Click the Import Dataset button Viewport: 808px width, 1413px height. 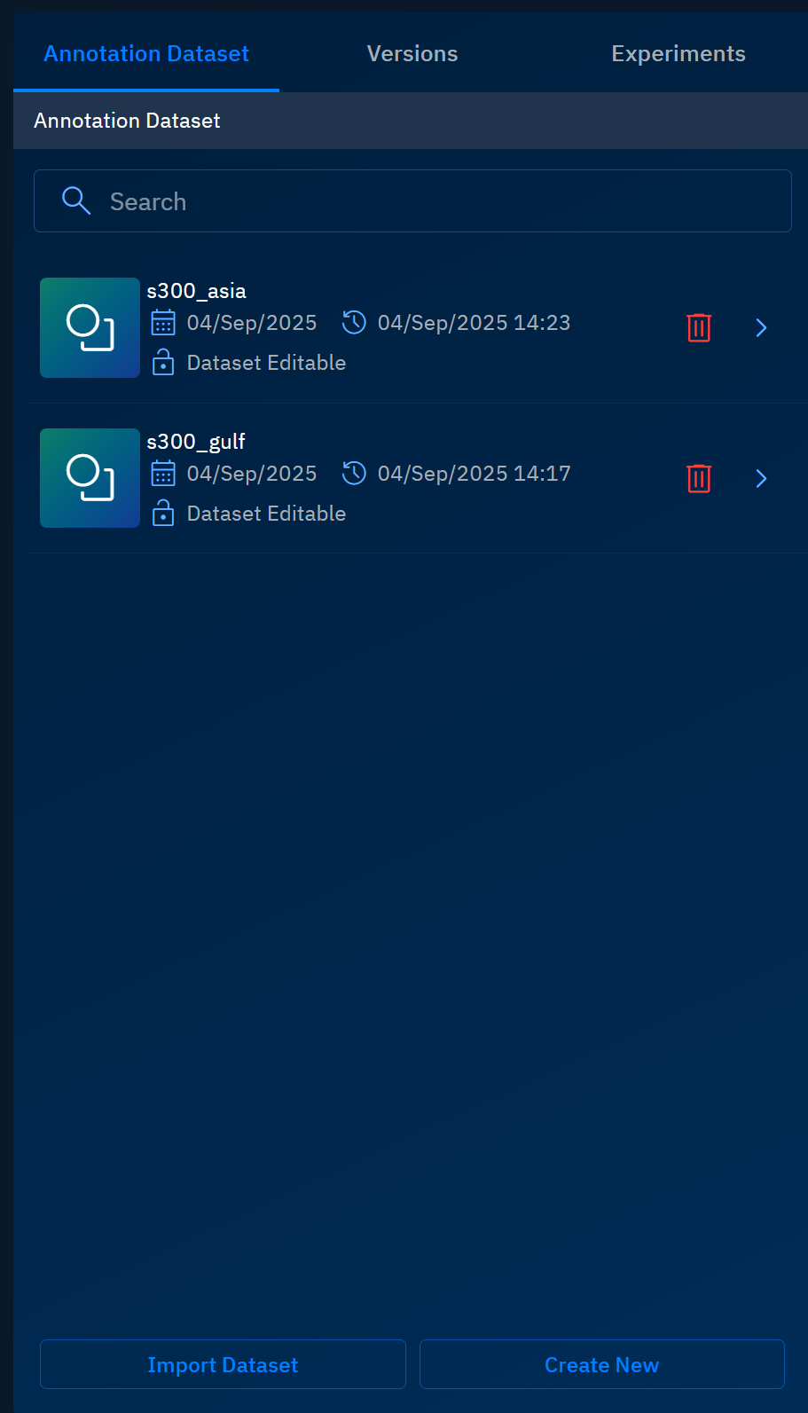223,1364
